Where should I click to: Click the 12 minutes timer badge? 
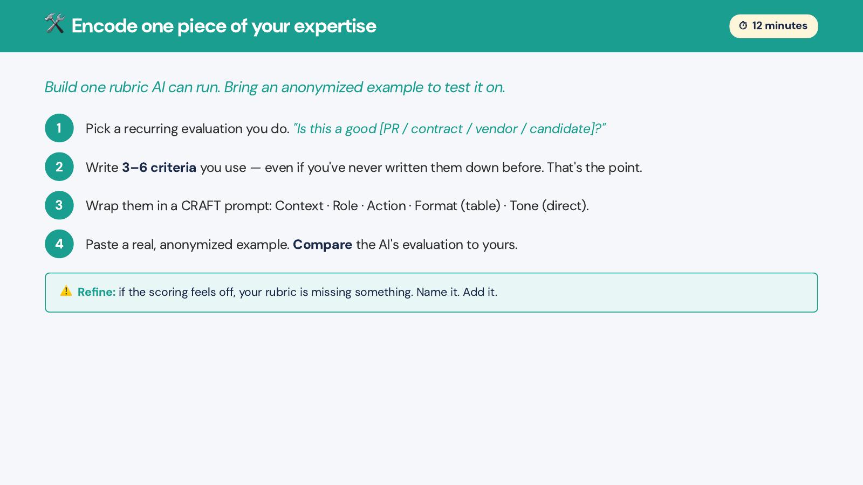coord(773,26)
